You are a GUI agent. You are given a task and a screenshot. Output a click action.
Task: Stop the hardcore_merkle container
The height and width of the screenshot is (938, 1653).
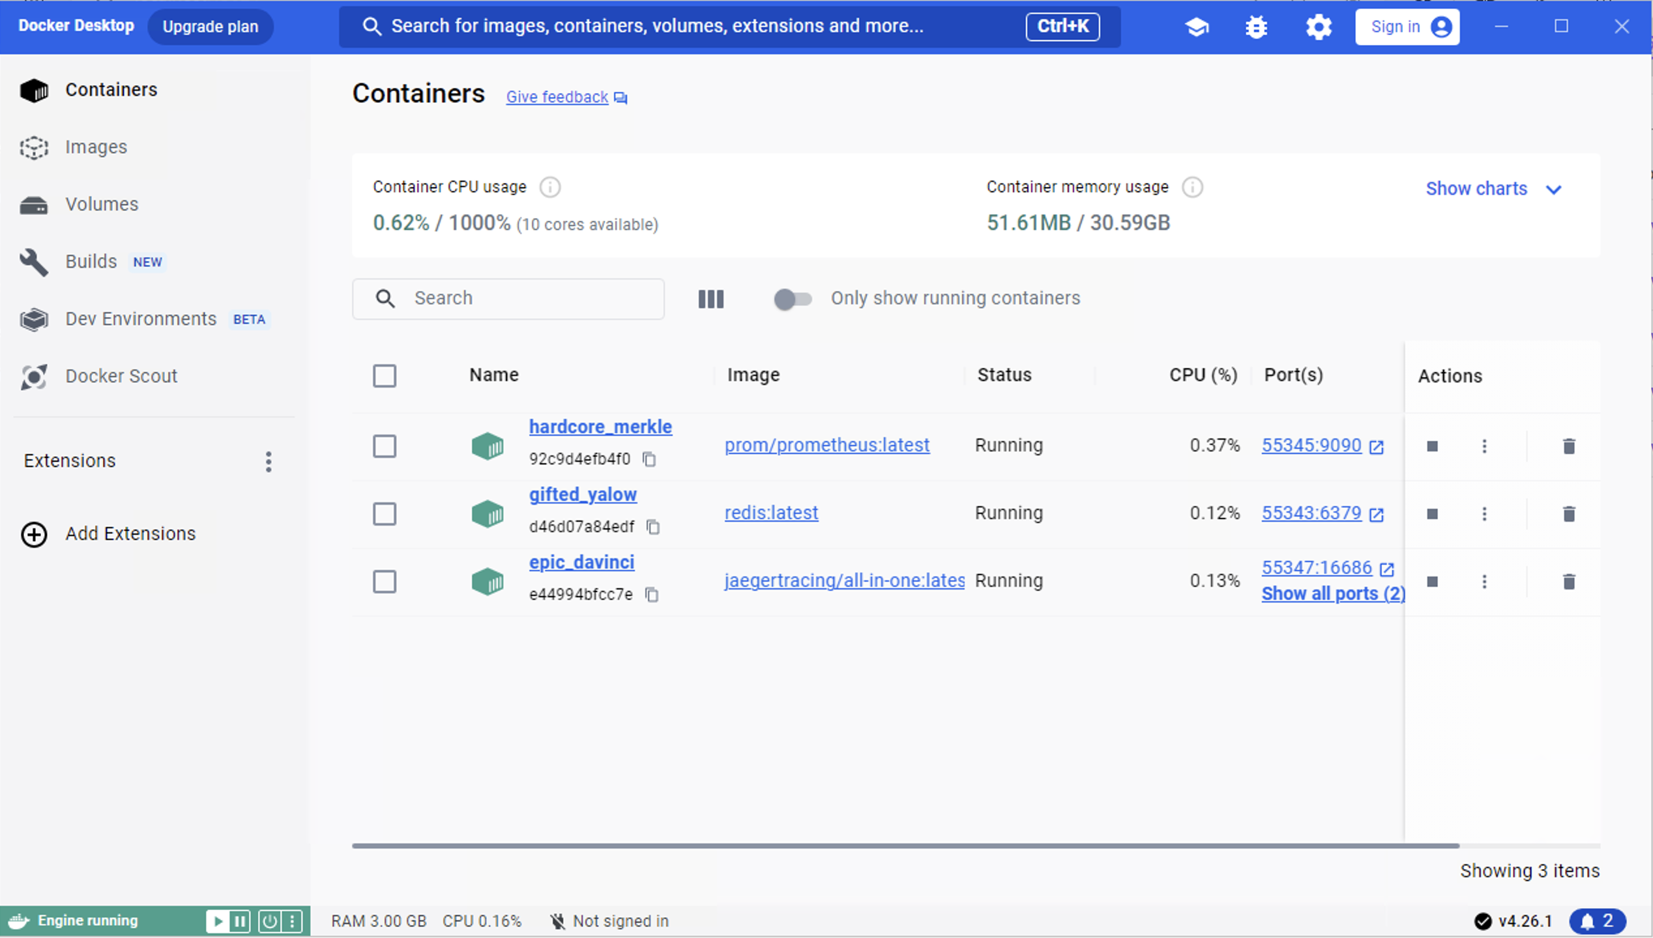[1432, 446]
